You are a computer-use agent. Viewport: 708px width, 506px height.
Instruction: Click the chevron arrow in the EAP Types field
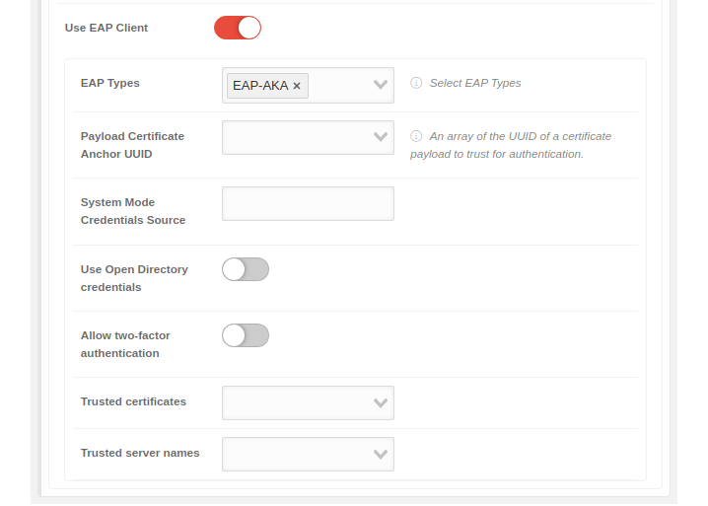click(381, 85)
